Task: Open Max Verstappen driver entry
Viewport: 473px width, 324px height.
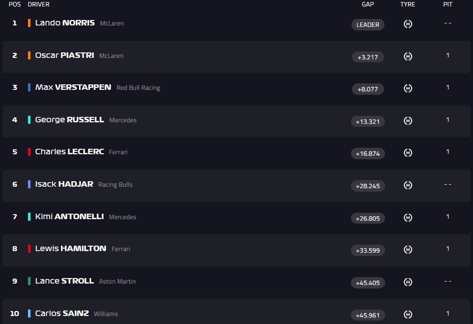Action: coord(73,87)
